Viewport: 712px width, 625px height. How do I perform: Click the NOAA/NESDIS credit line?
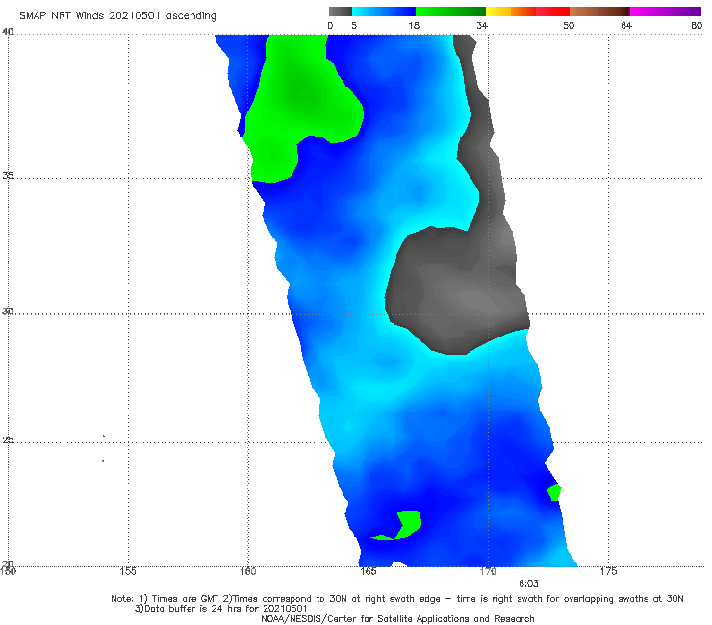point(397,618)
